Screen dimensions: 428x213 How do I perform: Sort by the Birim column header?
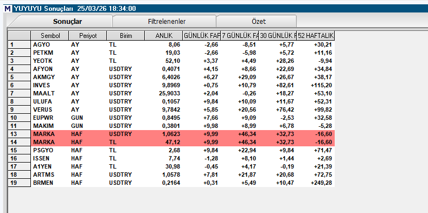(126, 35)
